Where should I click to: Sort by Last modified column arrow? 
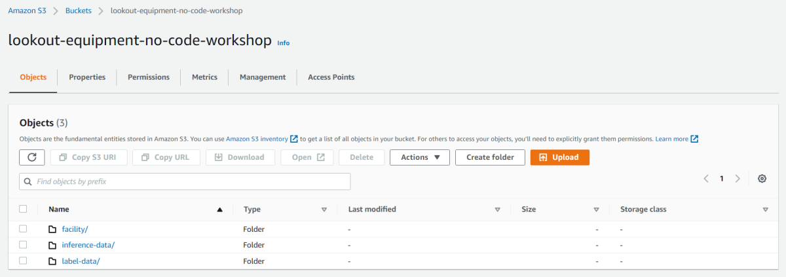[498, 210]
